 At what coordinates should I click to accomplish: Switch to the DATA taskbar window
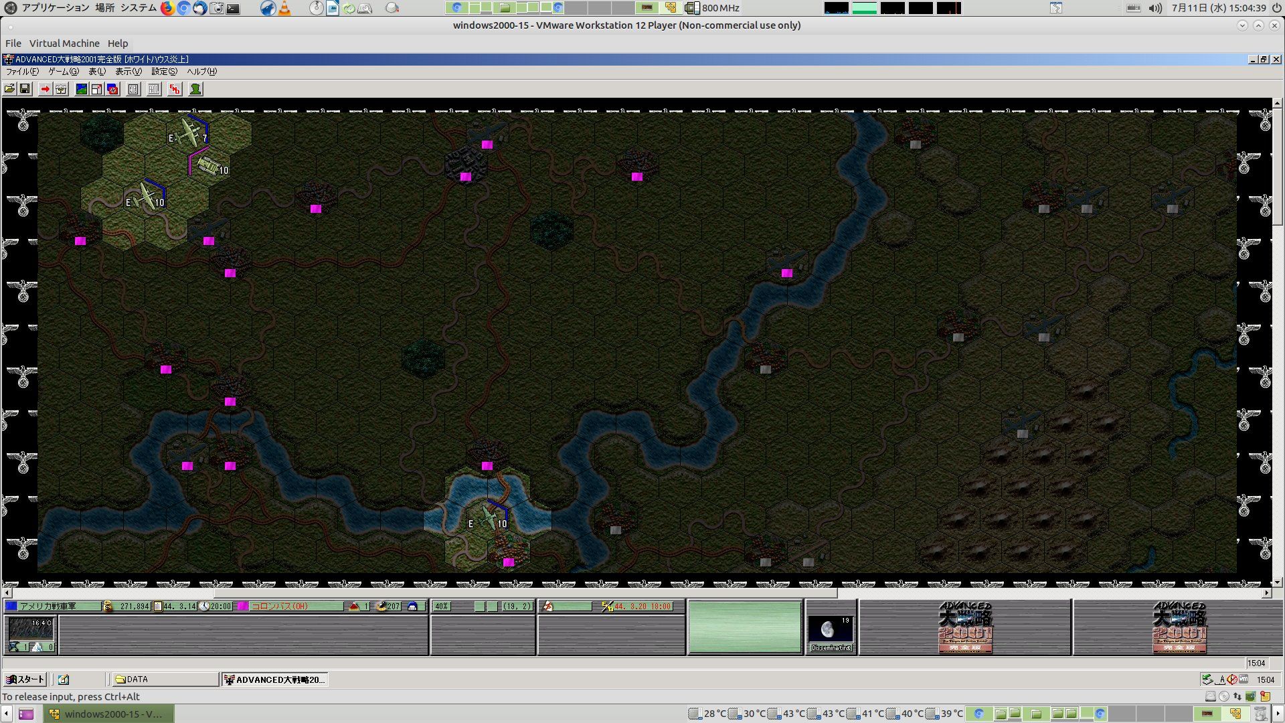tap(165, 679)
